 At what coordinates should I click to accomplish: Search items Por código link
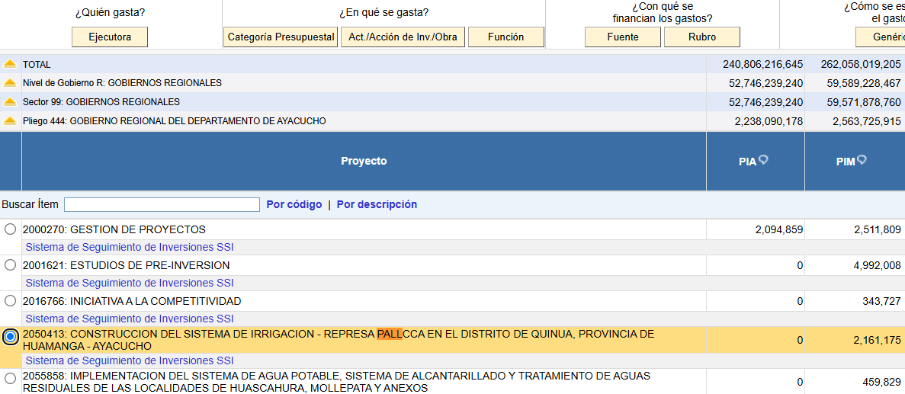click(x=294, y=204)
